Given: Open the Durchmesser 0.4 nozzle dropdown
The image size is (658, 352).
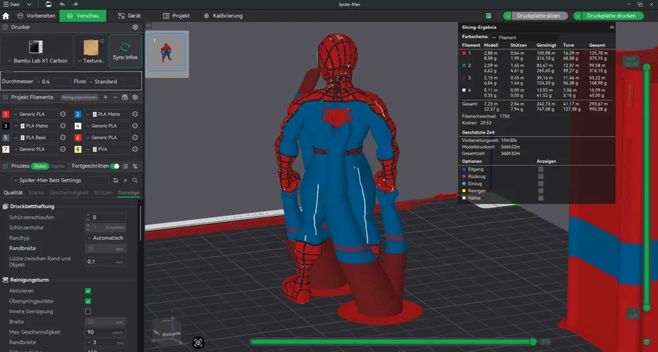Looking at the screenshot, I should pyautogui.click(x=53, y=82).
